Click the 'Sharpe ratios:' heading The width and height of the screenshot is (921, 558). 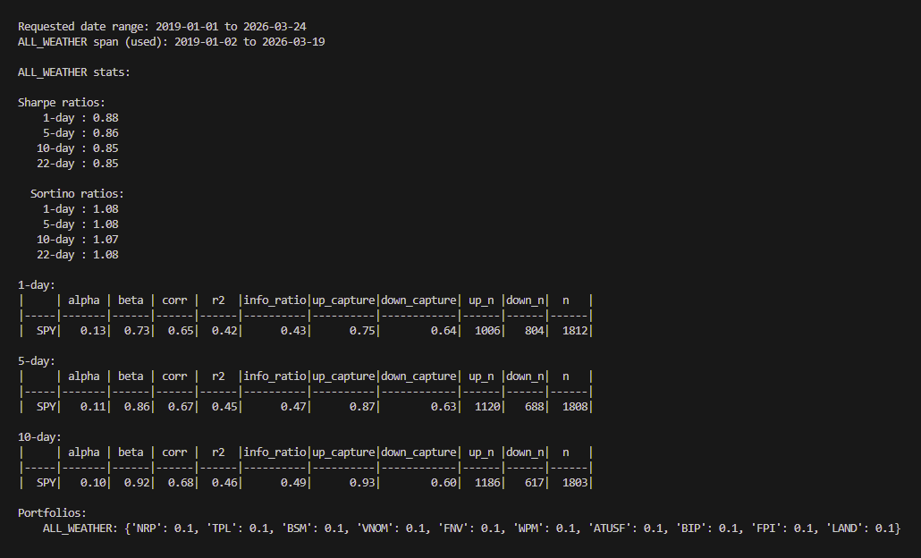point(62,102)
